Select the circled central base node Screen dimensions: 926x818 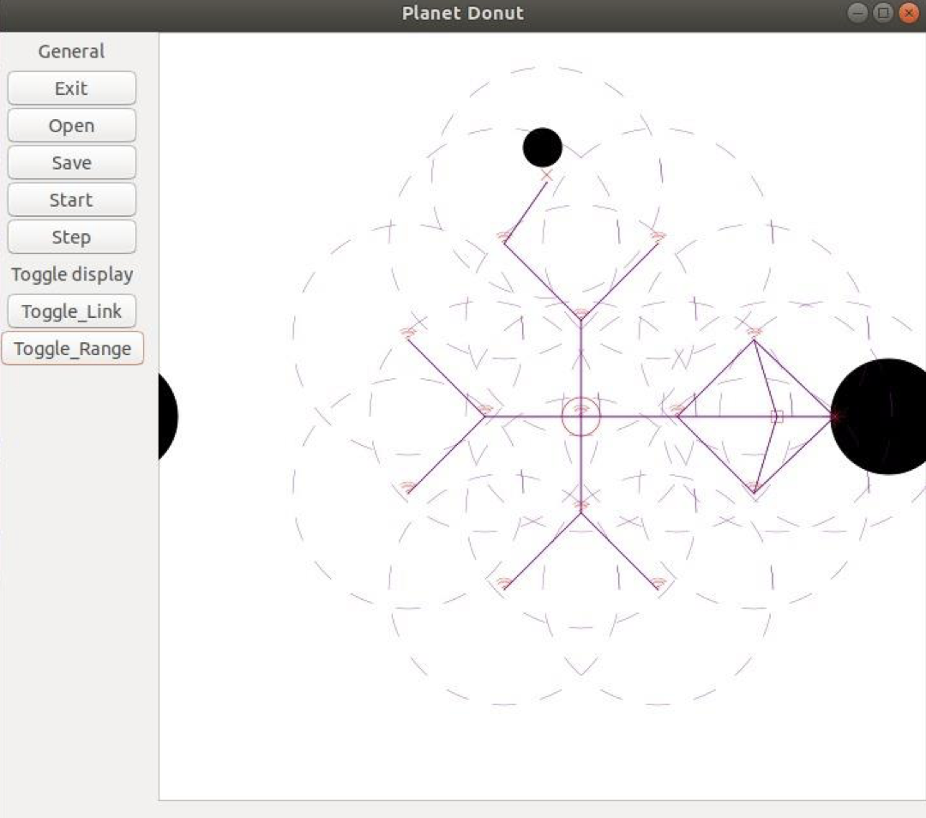coord(581,417)
